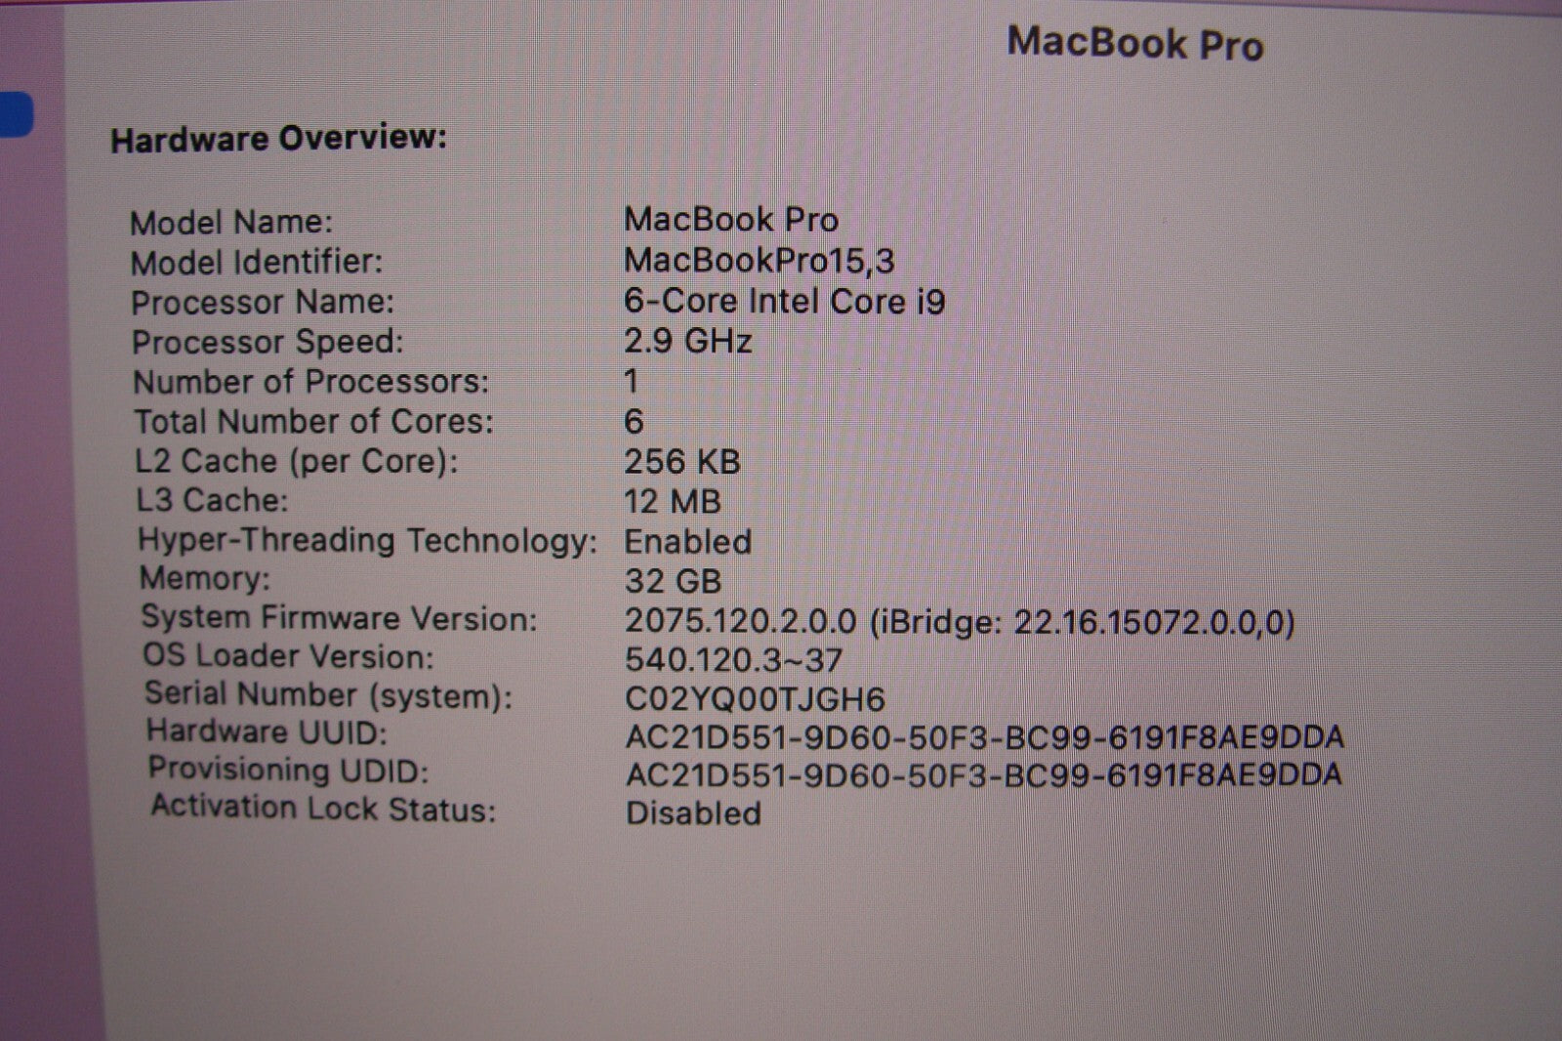
Task: Click the serial number C02YQ00TJGH6
Action: click(756, 699)
